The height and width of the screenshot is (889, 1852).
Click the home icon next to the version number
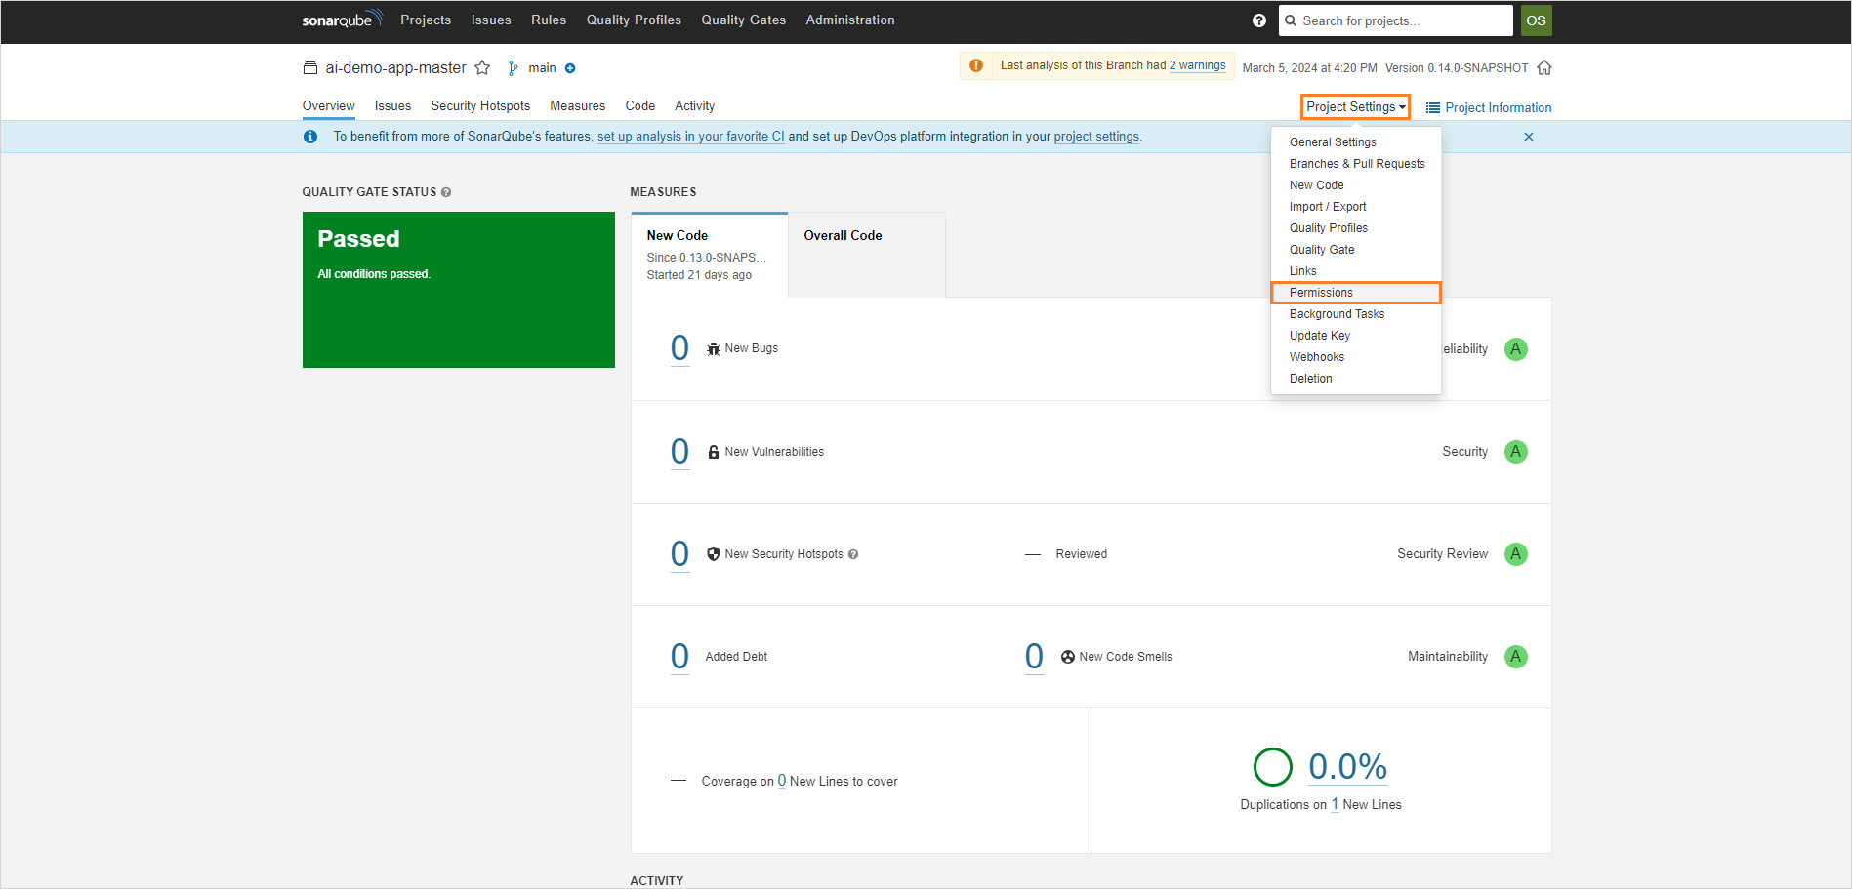point(1544,67)
